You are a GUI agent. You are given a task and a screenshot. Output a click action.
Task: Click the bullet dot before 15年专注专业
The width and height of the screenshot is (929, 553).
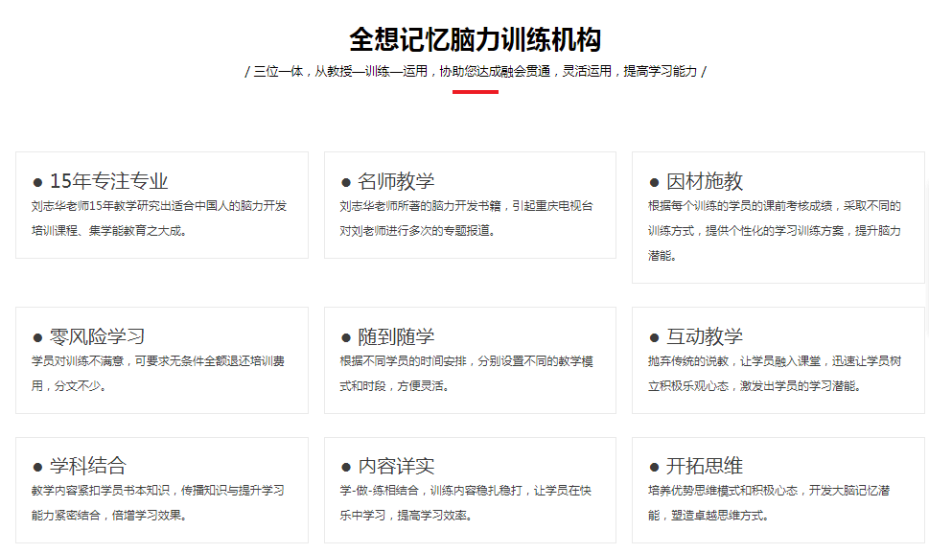[38, 182]
